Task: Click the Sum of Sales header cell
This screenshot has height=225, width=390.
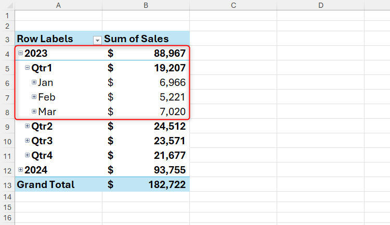Action: coord(137,39)
